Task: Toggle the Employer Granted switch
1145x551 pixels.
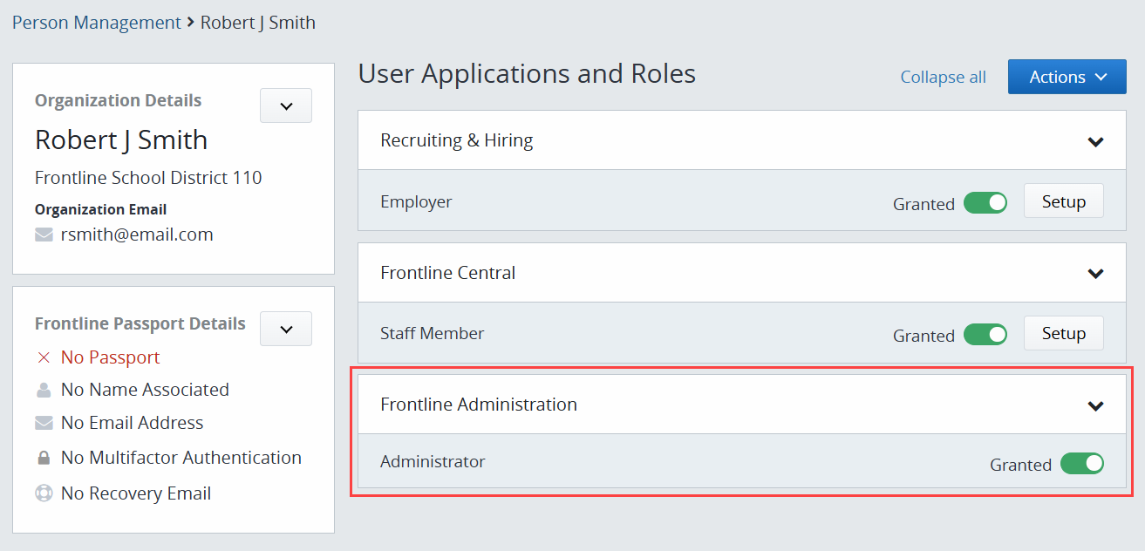Action: (985, 203)
